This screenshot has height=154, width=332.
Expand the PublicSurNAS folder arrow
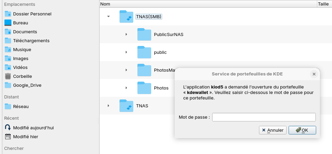[126, 34]
